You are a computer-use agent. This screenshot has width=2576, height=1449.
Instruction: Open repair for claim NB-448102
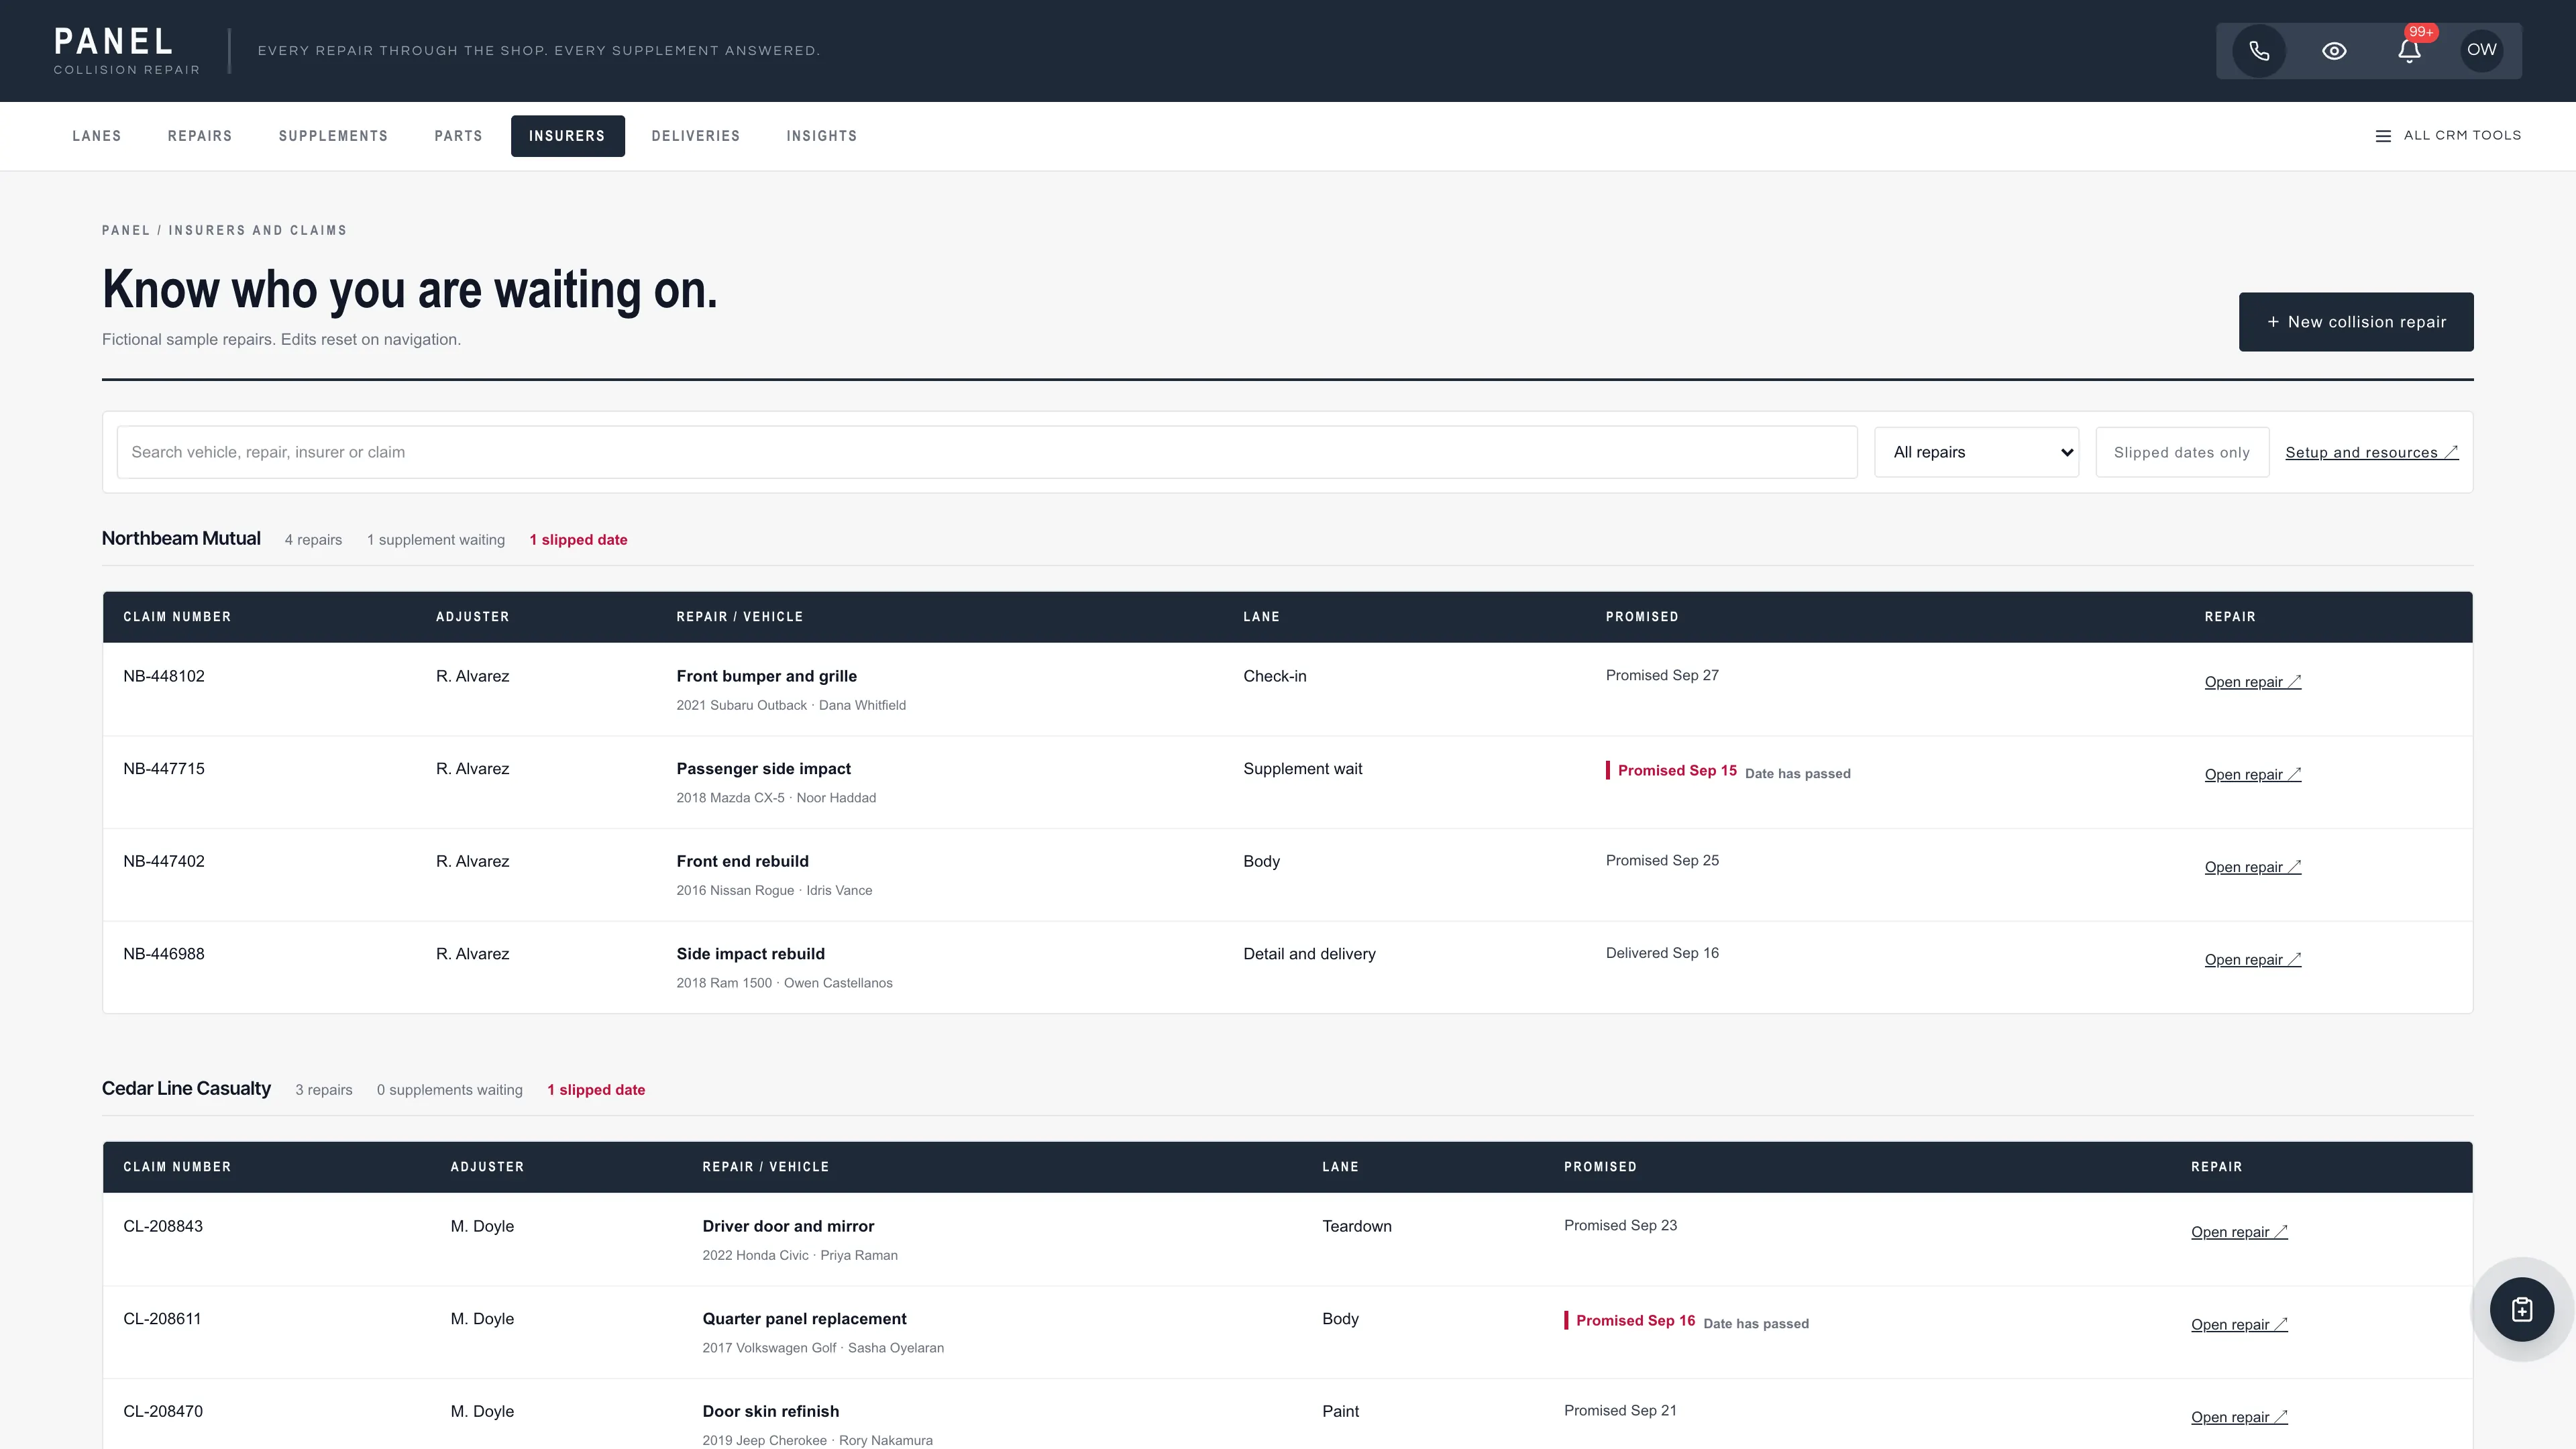click(x=2253, y=682)
